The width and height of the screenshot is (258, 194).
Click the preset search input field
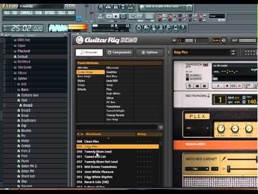[x=117, y=127]
